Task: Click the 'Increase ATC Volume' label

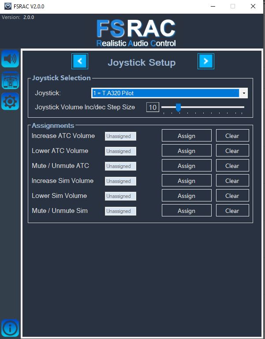Action: coord(63,136)
